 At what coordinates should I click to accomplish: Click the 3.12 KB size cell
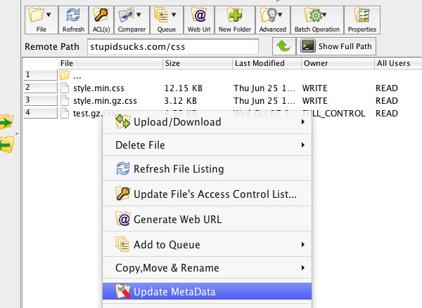pyautogui.click(x=180, y=101)
